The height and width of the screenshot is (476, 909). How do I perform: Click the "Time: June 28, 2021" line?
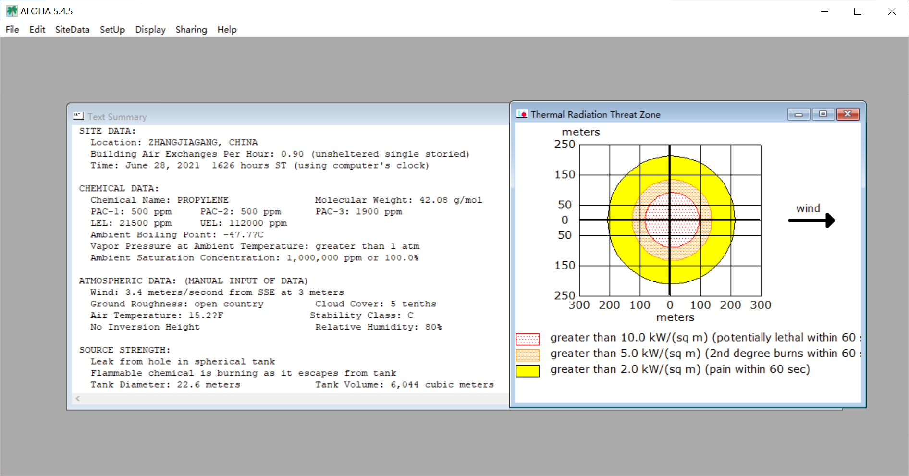(x=259, y=165)
